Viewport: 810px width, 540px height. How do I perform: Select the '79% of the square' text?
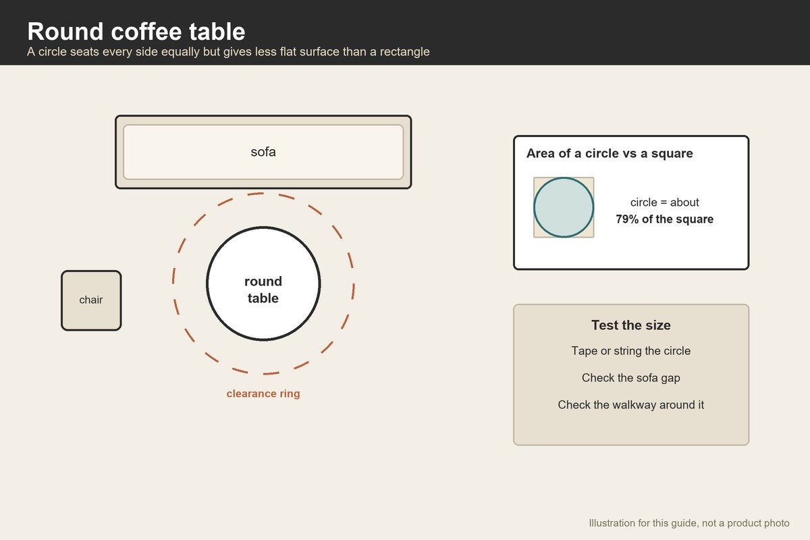click(665, 219)
